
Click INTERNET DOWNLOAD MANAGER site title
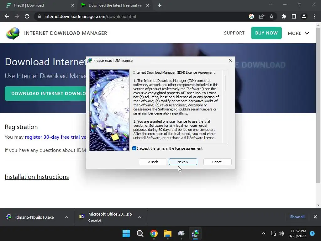click(66, 33)
